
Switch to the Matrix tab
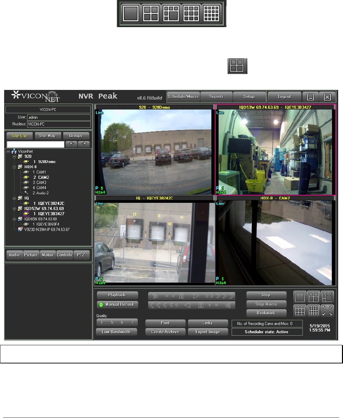47,255
